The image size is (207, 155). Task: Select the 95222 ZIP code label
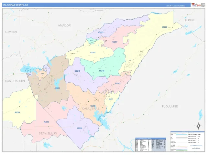pyautogui.click(x=93, y=106)
